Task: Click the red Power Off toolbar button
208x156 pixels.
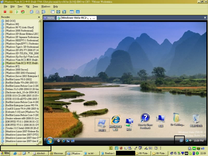Action: click(5, 12)
